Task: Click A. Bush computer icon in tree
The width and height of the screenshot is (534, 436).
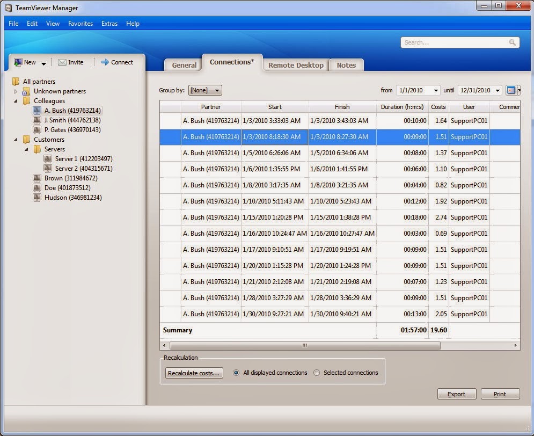Action: click(x=37, y=111)
